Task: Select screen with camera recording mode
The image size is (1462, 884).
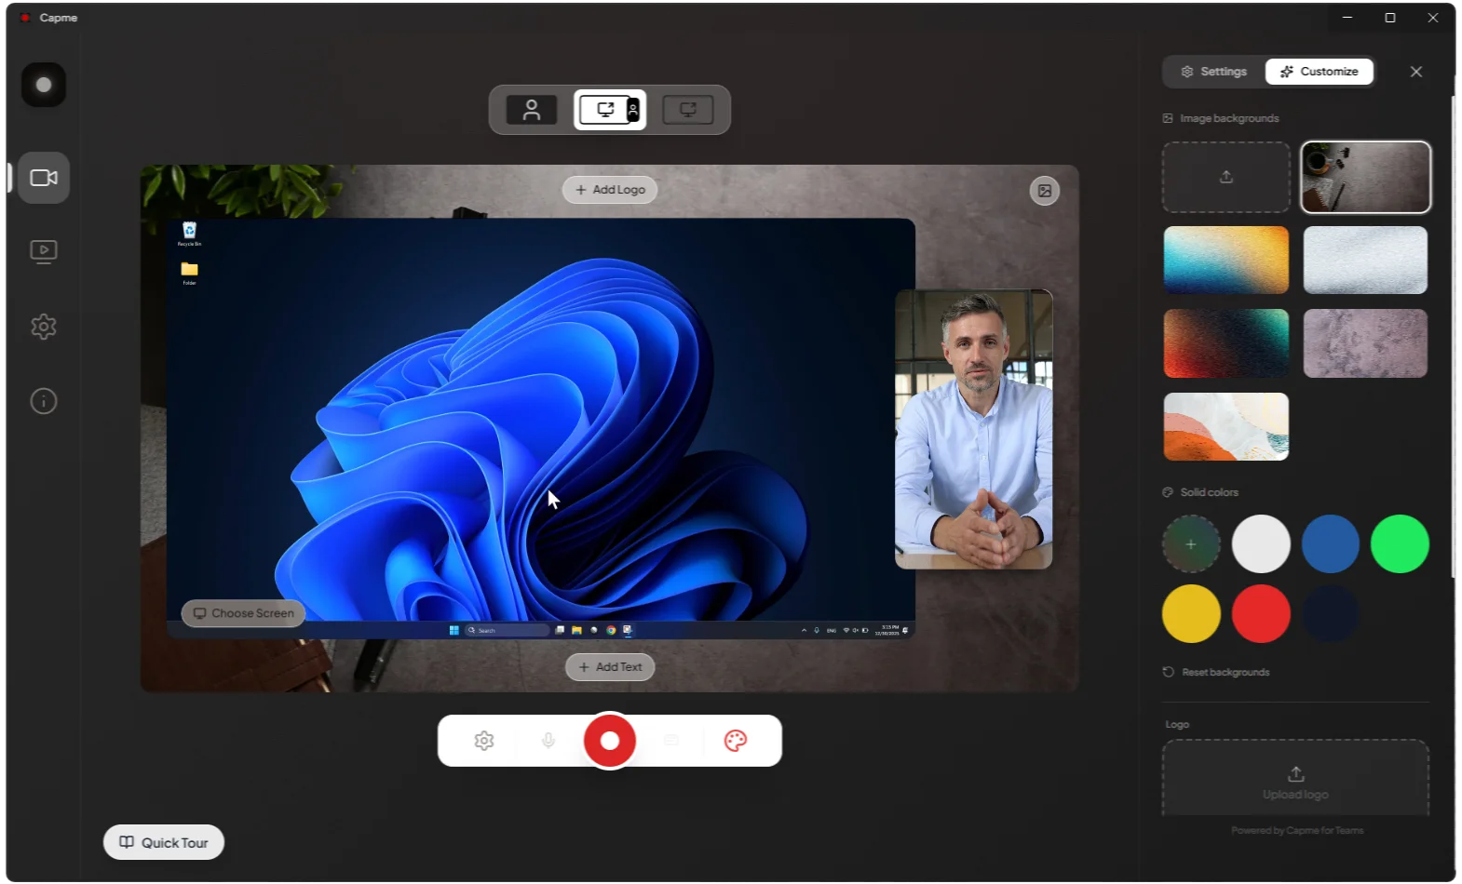Action: [610, 110]
